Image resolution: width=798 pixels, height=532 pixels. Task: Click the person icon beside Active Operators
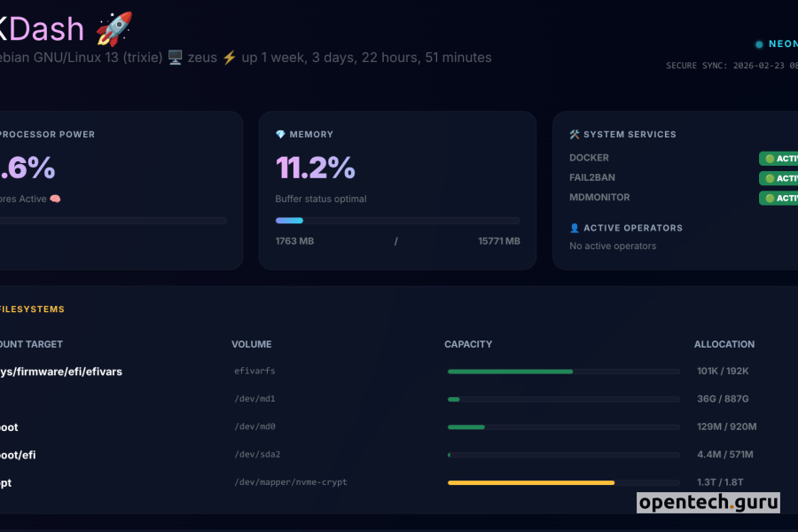(x=575, y=228)
